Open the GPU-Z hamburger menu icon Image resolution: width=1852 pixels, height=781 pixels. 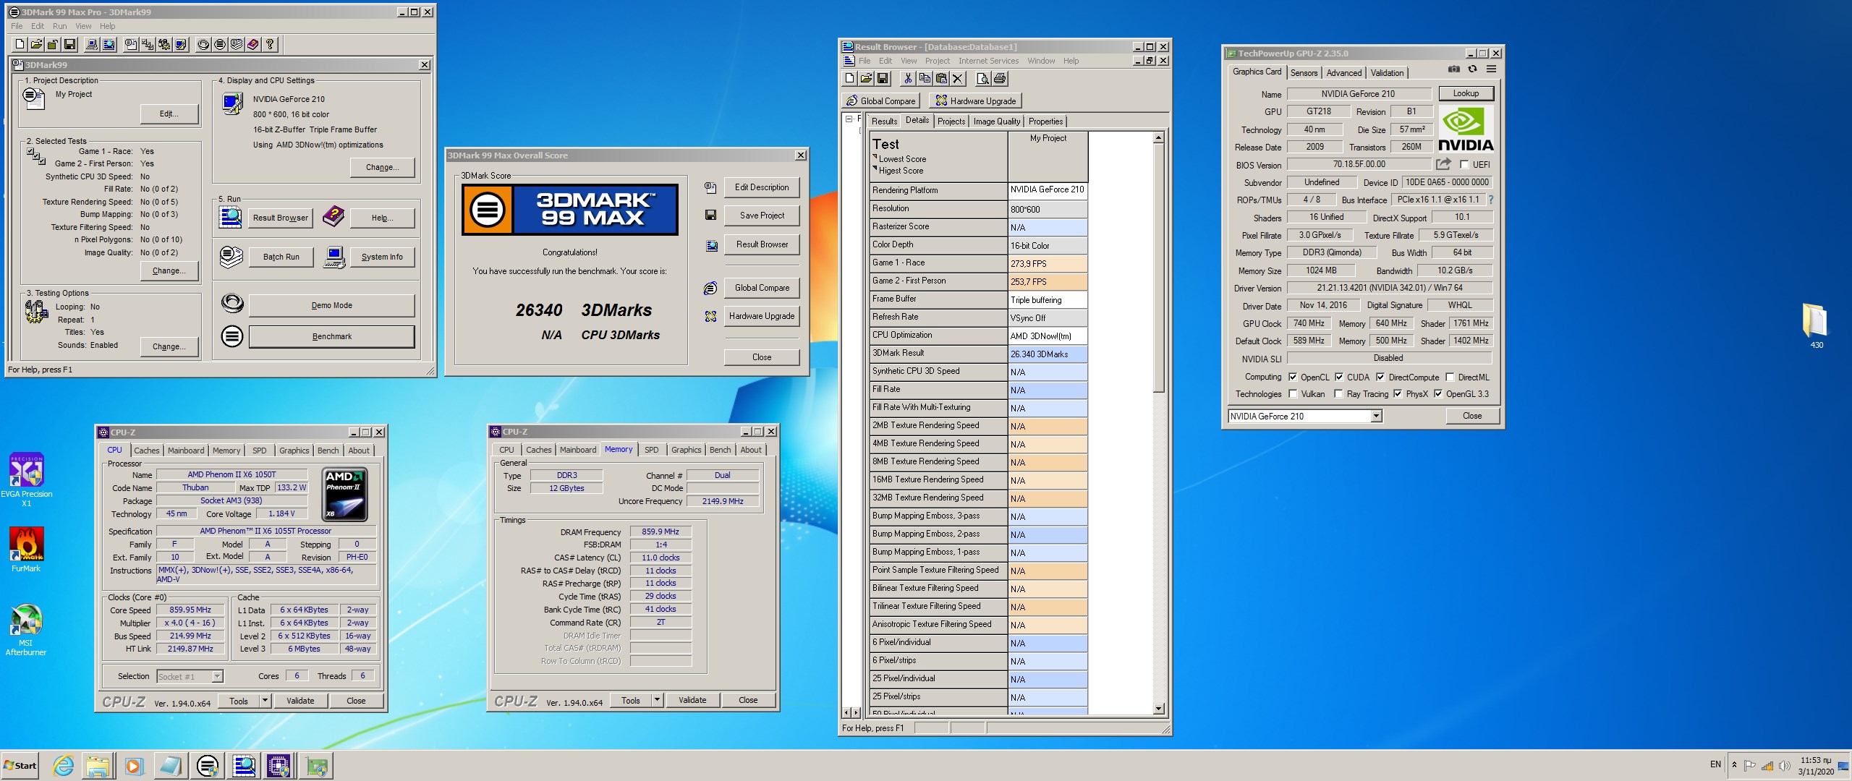pos(1491,69)
